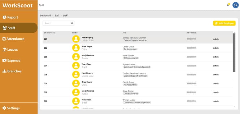240x114 pixels.
Task: Click the Settings gear icon
Action: (4, 108)
